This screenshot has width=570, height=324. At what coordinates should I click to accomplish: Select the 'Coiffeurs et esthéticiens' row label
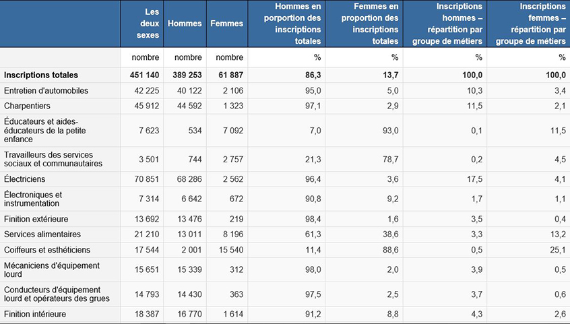[46, 249]
